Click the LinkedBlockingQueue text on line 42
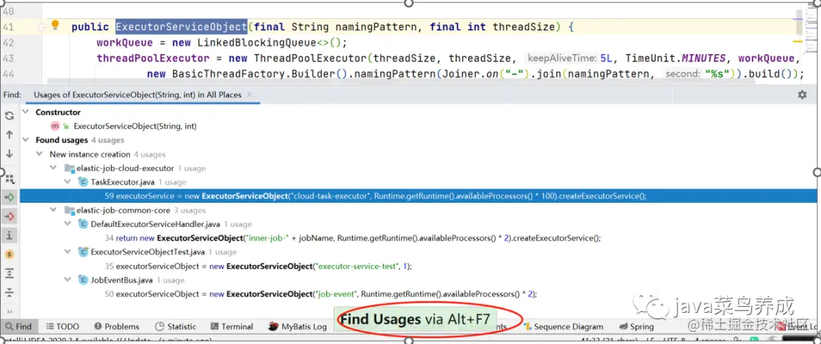Viewport: 821px width, 344px height. click(x=257, y=43)
